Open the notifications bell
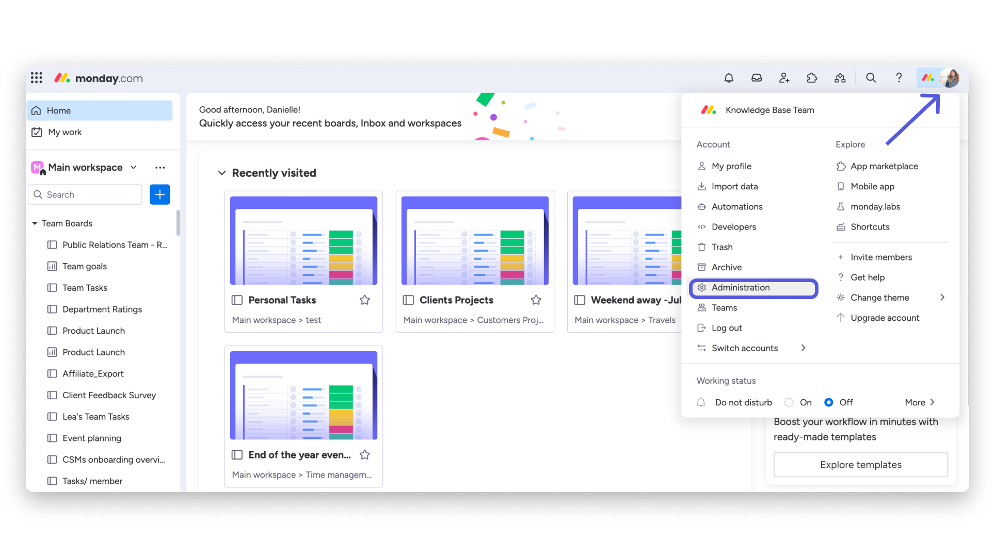The image size is (995, 557). click(x=729, y=78)
